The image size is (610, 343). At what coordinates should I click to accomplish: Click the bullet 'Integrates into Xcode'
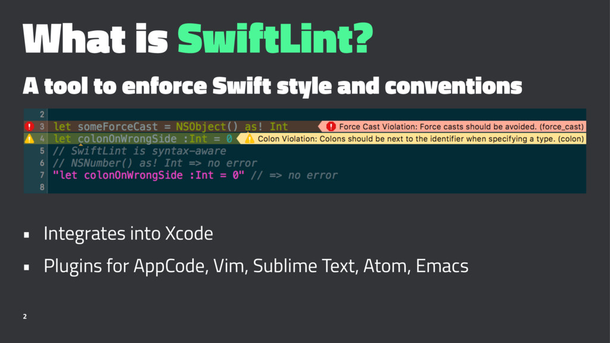(128, 233)
